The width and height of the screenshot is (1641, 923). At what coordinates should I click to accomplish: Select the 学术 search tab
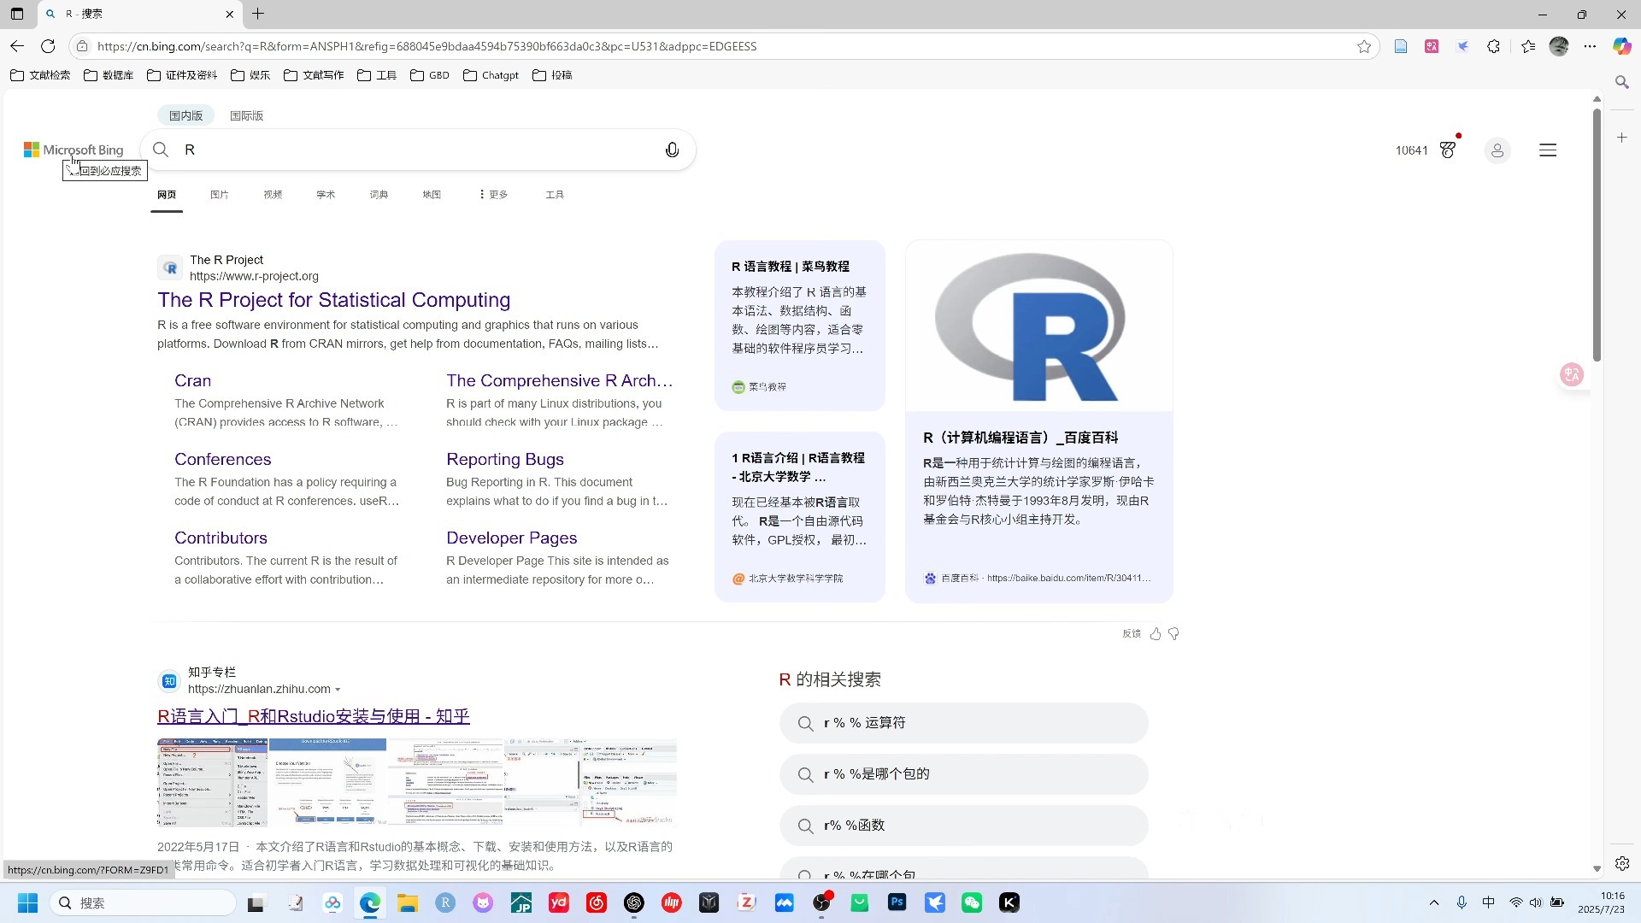326,195
